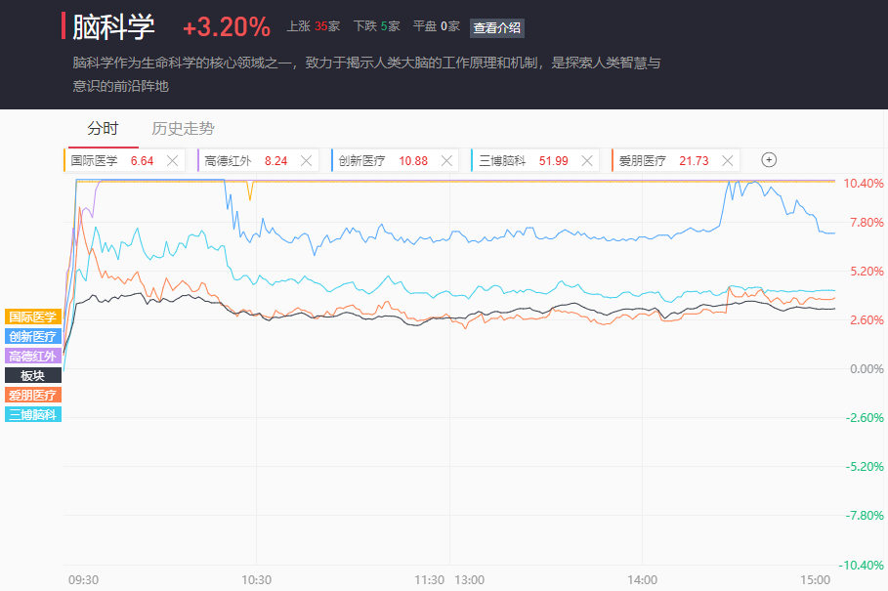Switch to the 历史走势 tab
The height and width of the screenshot is (591, 888).
click(183, 129)
